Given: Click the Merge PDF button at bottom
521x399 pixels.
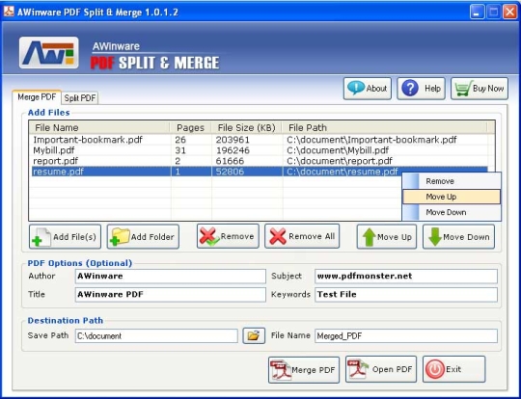Looking at the screenshot, I should click(x=304, y=370).
